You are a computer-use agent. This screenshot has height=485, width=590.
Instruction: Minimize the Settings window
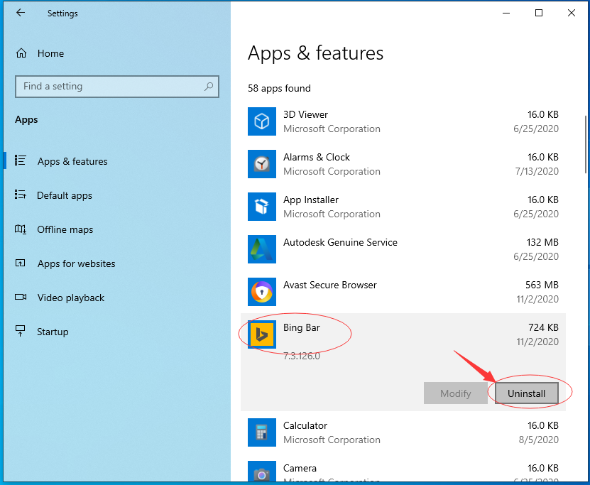506,13
